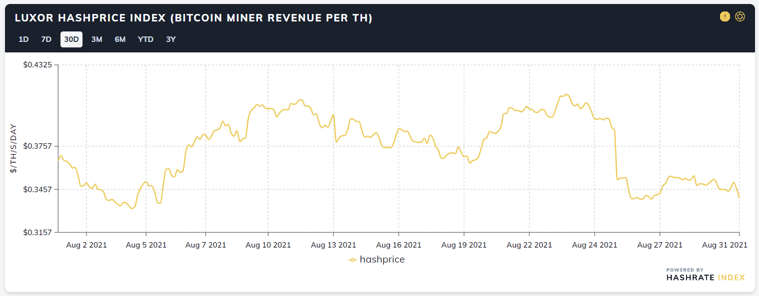Image resolution: width=759 pixels, height=296 pixels.
Task: Click the Aug 31 2021 date label
Action: pos(724,245)
